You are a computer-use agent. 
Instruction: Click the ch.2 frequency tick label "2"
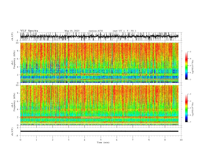coord(18,117)
